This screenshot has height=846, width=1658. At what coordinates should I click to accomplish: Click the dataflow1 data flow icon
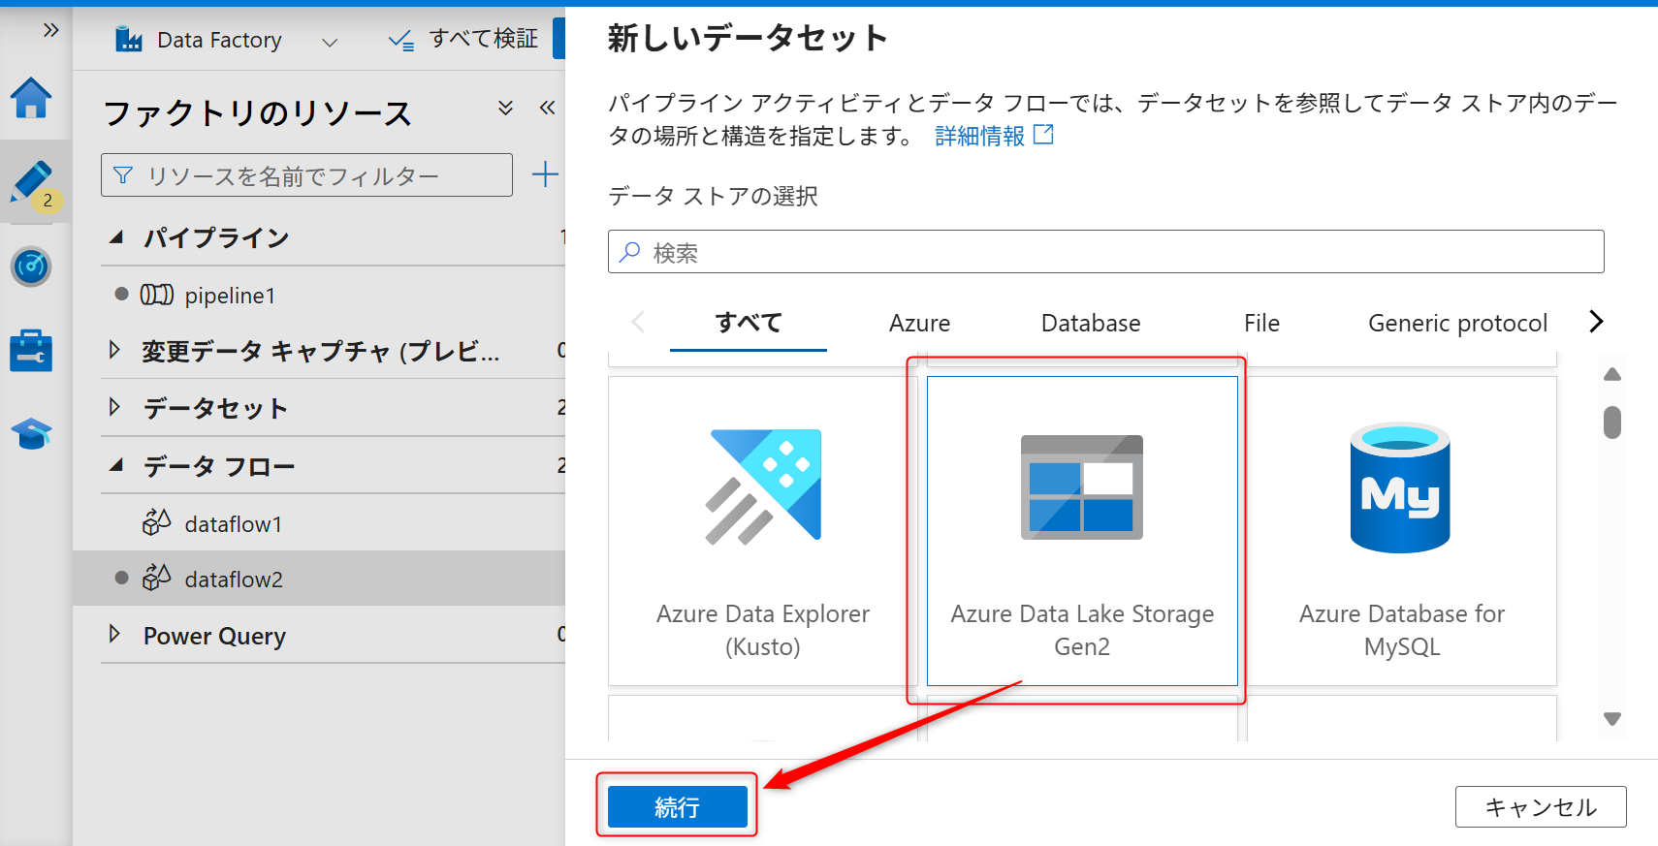pos(156,522)
